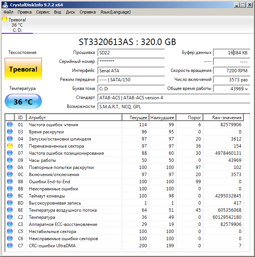Click blue status icon for attribute 01
Image resolution: width=255 pixels, height=257 pixels.
pos(10,125)
